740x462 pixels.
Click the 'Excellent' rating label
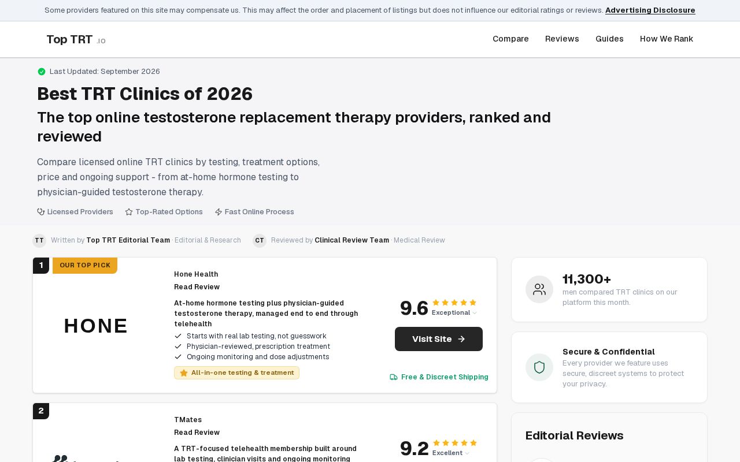(447, 453)
